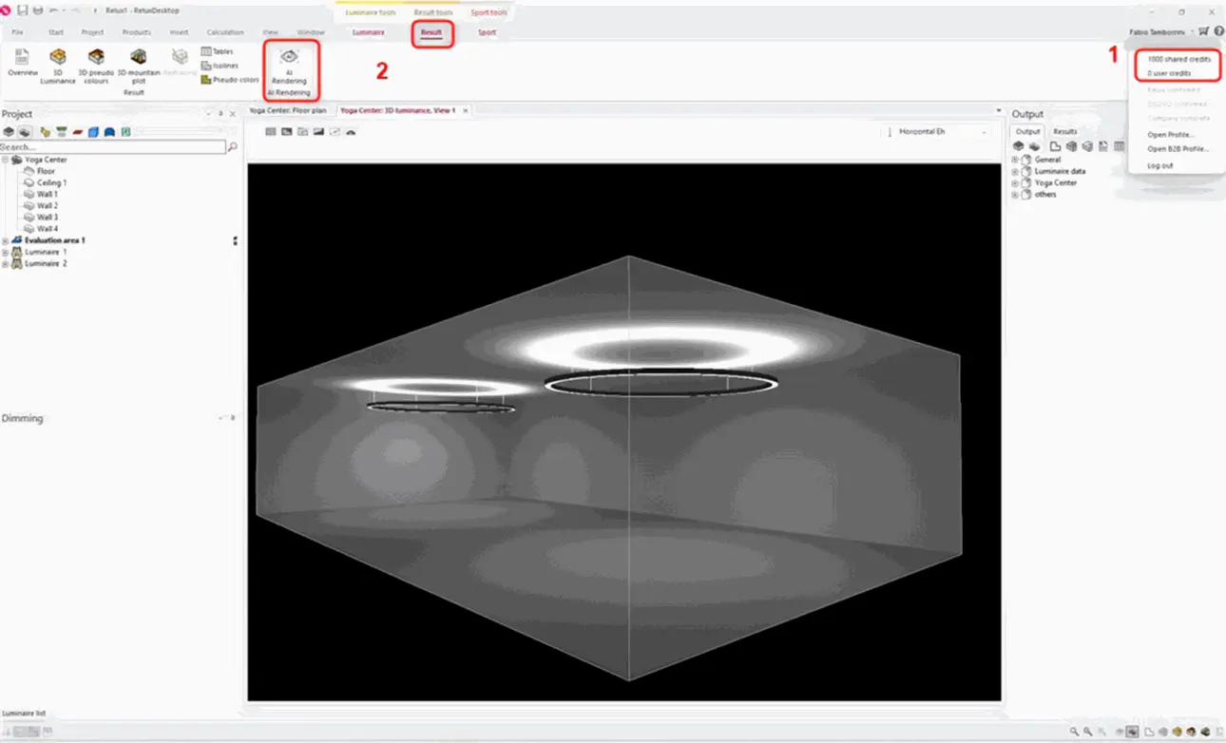Image resolution: width=1226 pixels, height=743 pixels.
Task: Show Isolines in the result ribbon
Action: 219,66
